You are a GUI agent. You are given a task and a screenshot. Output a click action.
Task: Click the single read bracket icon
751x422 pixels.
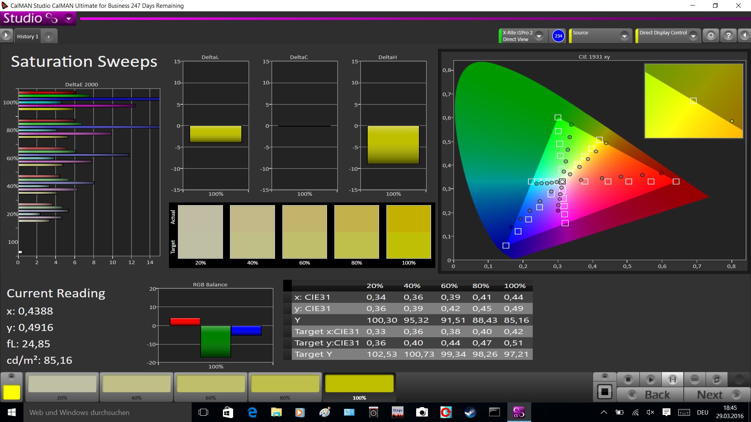pyautogui.click(x=672, y=379)
